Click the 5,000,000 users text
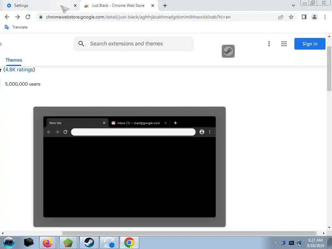Screen dimensions: 332x249 23,84
